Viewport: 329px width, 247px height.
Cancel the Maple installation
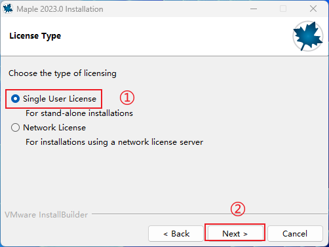pyautogui.click(x=295, y=234)
